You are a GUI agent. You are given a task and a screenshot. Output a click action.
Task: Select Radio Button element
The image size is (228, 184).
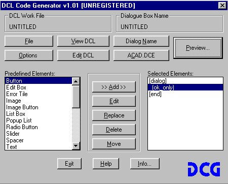point(39,127)
